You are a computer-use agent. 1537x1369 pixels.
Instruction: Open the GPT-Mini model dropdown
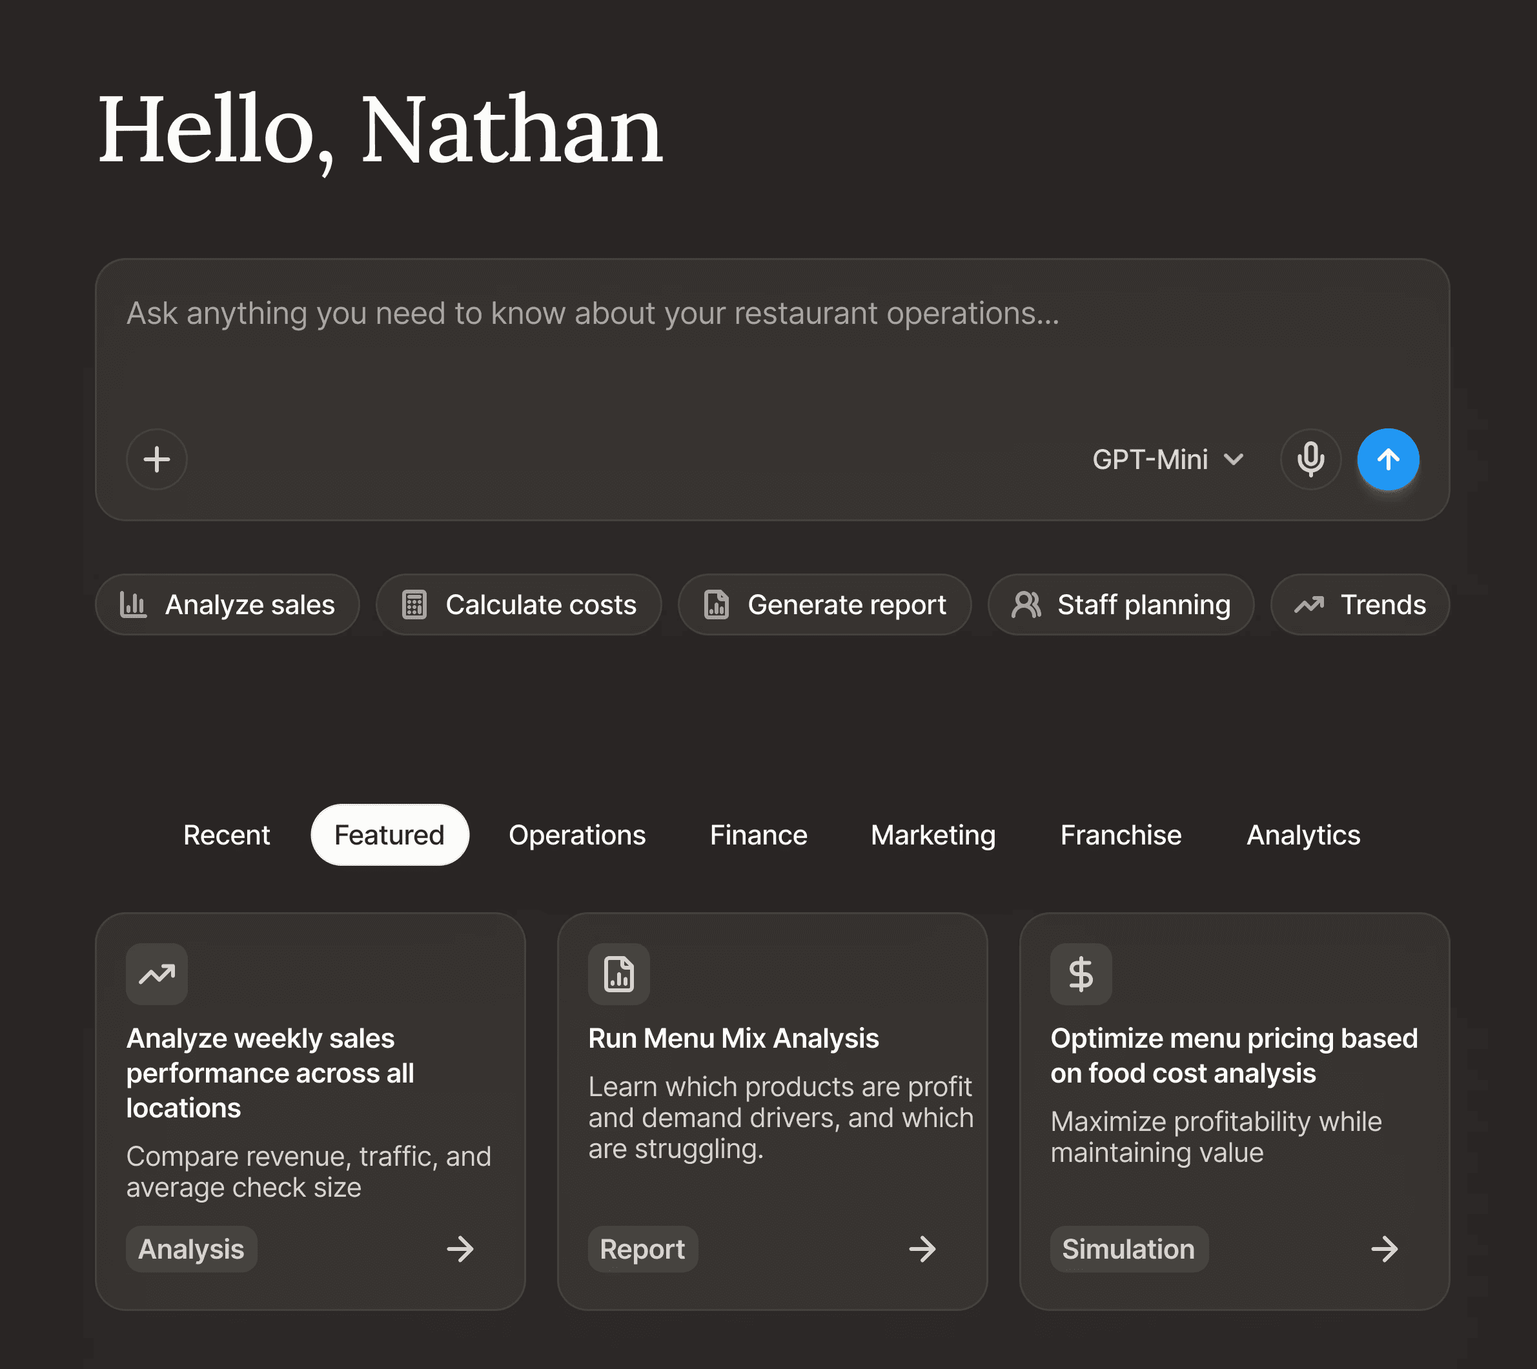coord(1150,459)
